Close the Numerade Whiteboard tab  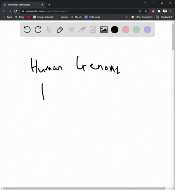[x=42, y=5]
